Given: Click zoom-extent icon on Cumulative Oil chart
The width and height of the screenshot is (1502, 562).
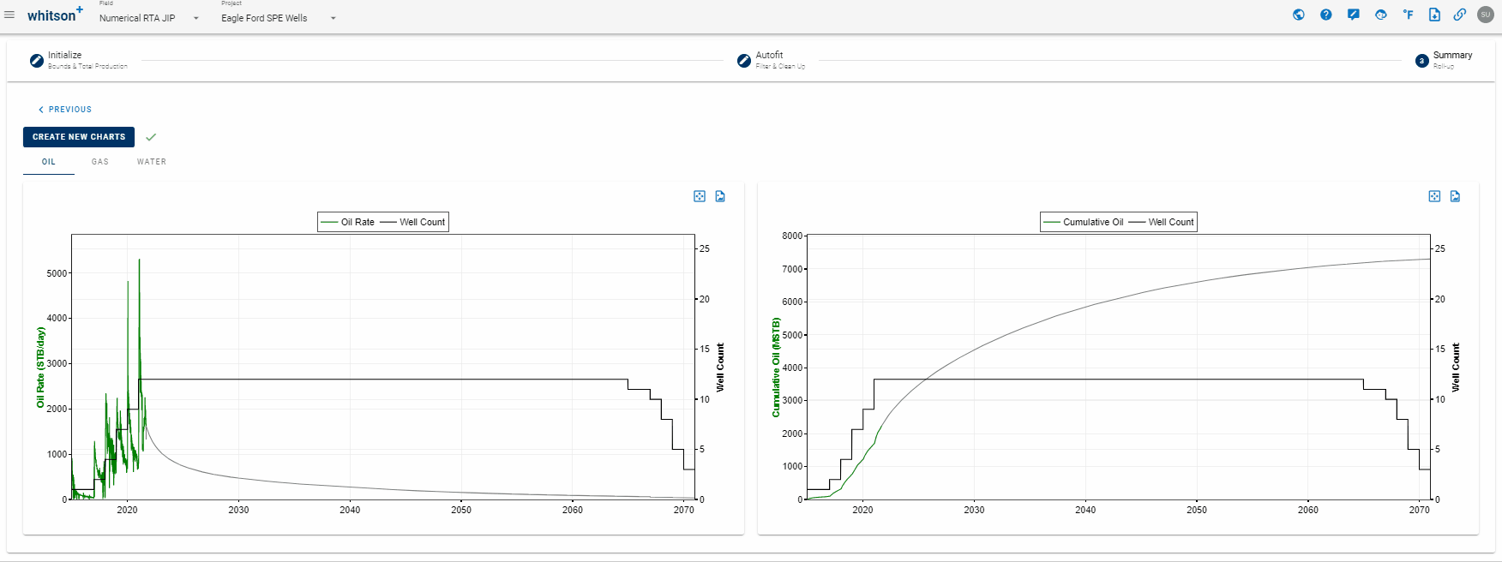Looking at the screenshot, I should (1434, 196).
